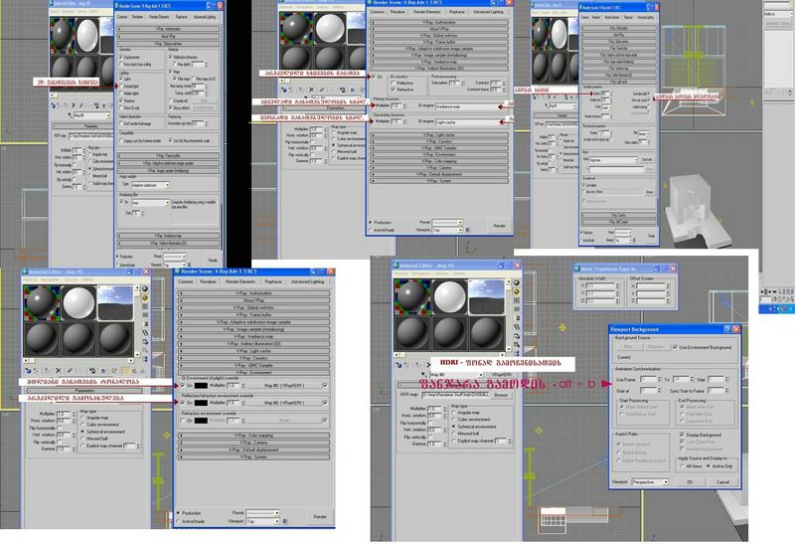This screenshot has height=544, width=795.
Task: Toggle checkered Background icon in Material Editor beside Environment rollout
Action: coord(145,306)
